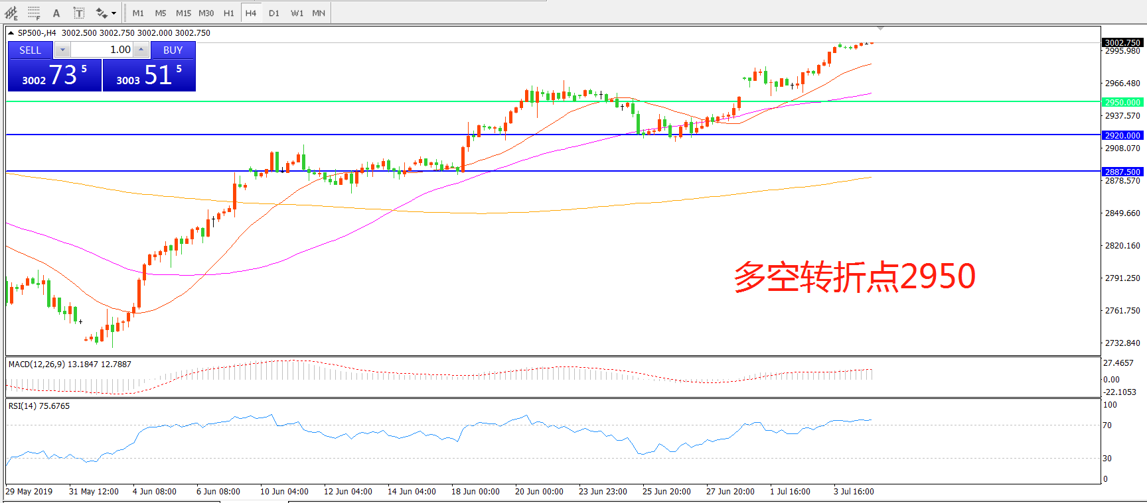
Task: Click the blue 2920.000 price level label
Action: (x=1122, y=135)
